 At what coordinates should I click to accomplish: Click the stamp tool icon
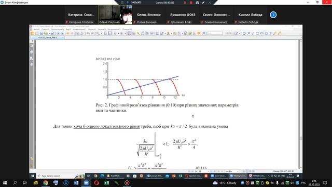click(168, 33)
